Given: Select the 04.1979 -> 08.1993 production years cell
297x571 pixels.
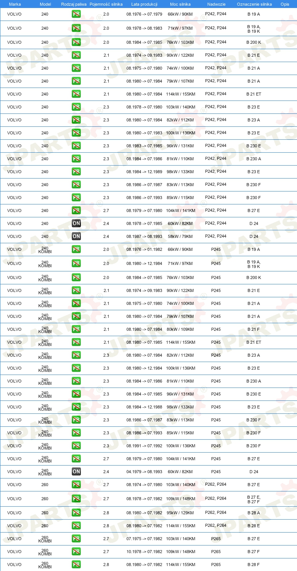Looking at the screenshot, I should tap(144, 472).
